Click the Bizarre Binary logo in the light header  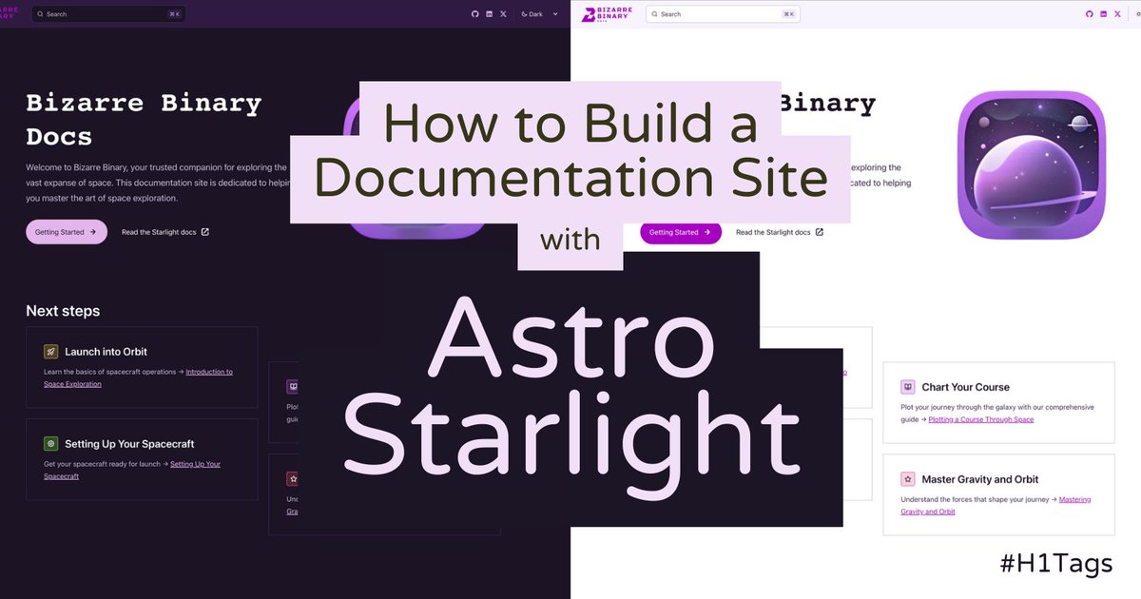pyautogui.click(x=608, y=14)
